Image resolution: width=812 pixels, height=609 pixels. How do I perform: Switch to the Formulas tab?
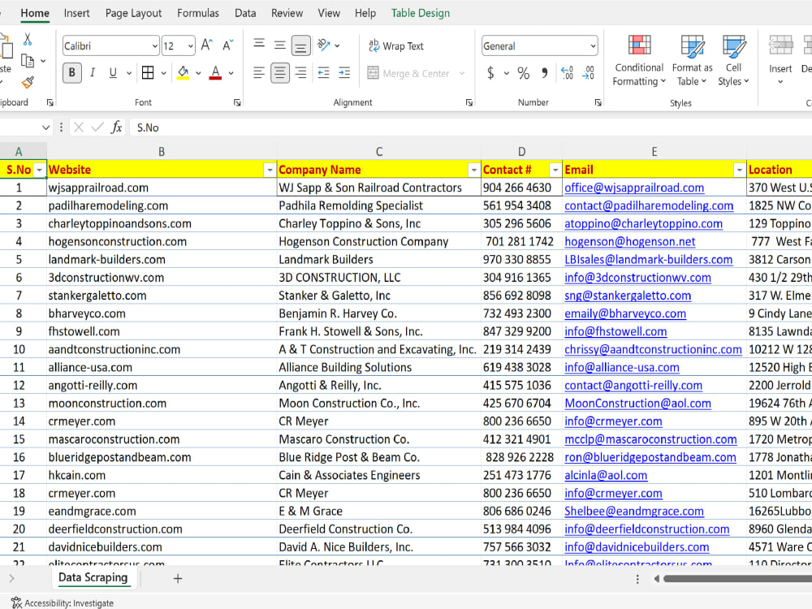[198, 13]
